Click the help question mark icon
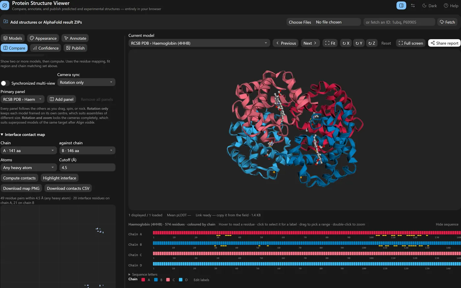This screenshot has width=461, height=288. click(x=446, y=6)
